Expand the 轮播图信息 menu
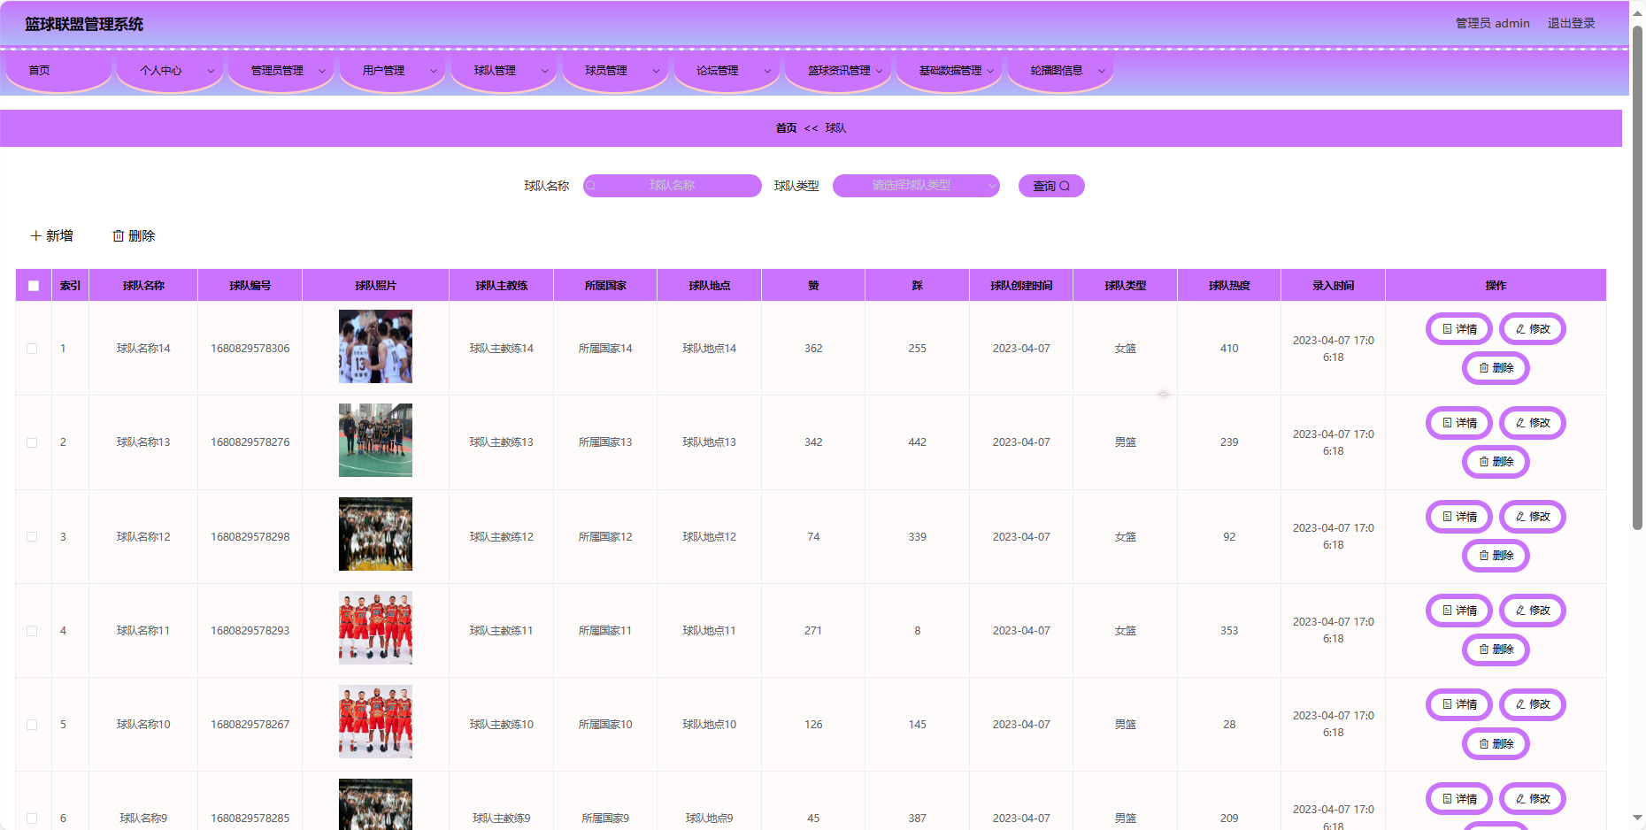 click(x=1060, y=71)
